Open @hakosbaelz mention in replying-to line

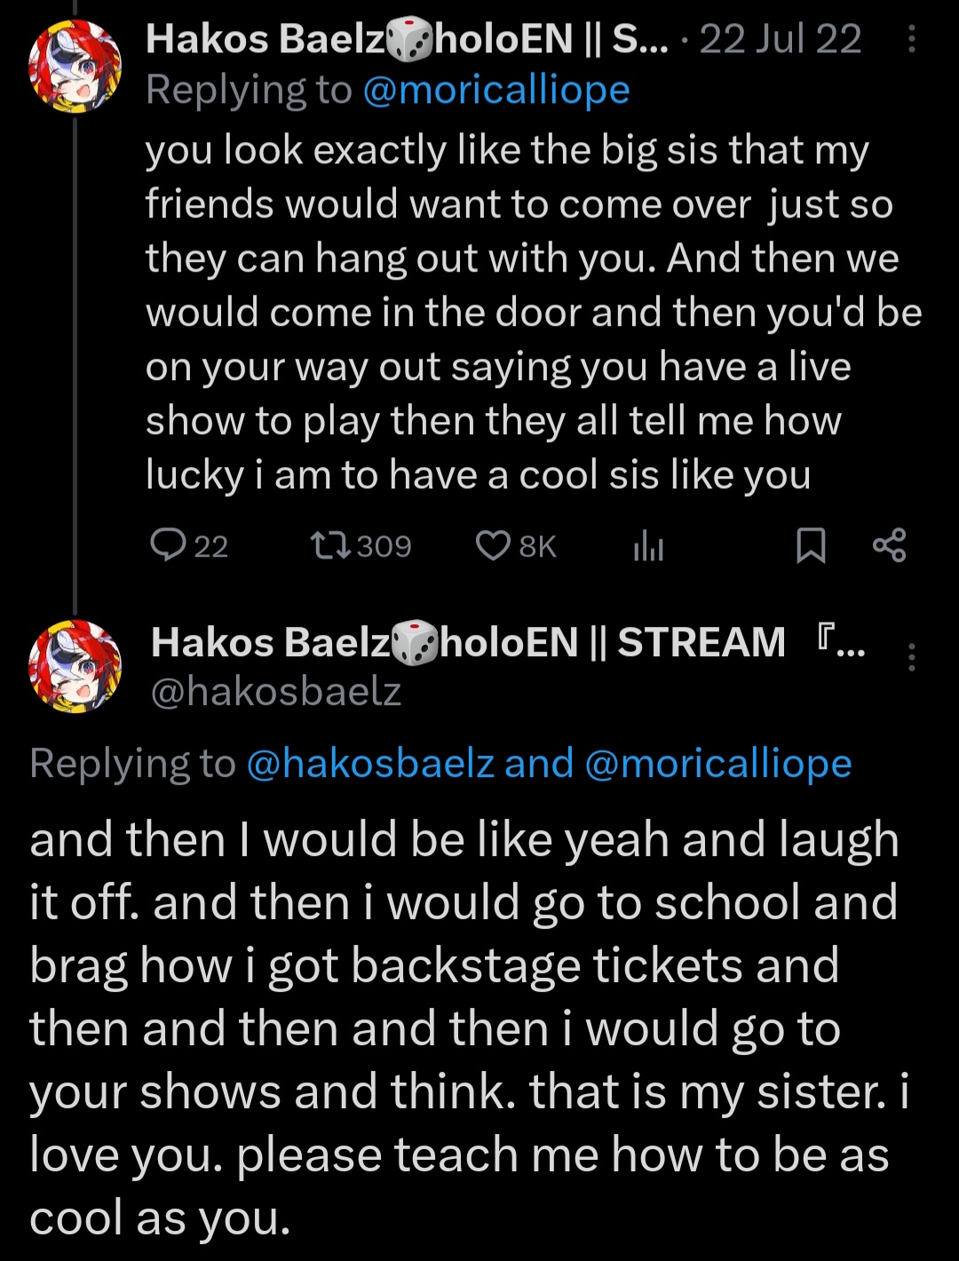pos(369,764)
